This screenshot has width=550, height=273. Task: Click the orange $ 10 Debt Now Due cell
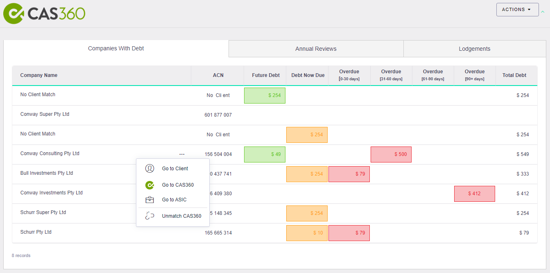click(307, 233)
